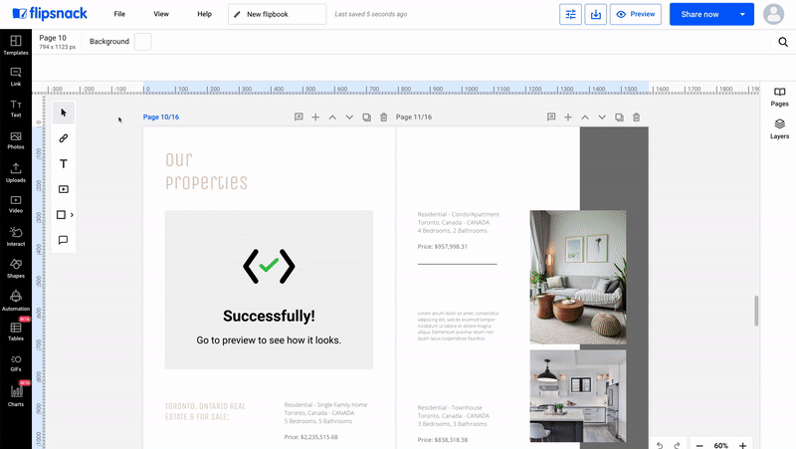Select the Page 10/16 label

(x=161, y=116)
